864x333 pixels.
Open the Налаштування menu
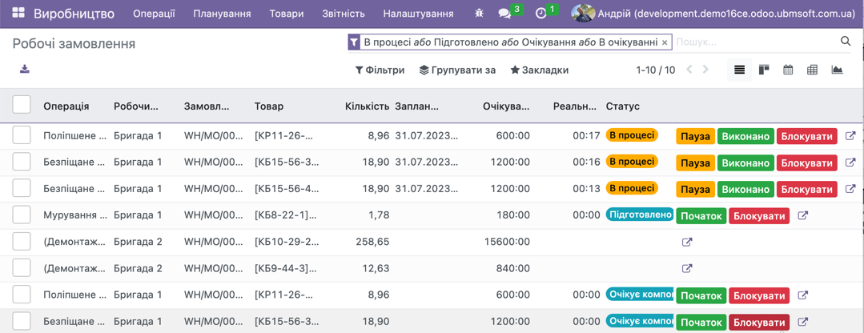pos(418,14)
